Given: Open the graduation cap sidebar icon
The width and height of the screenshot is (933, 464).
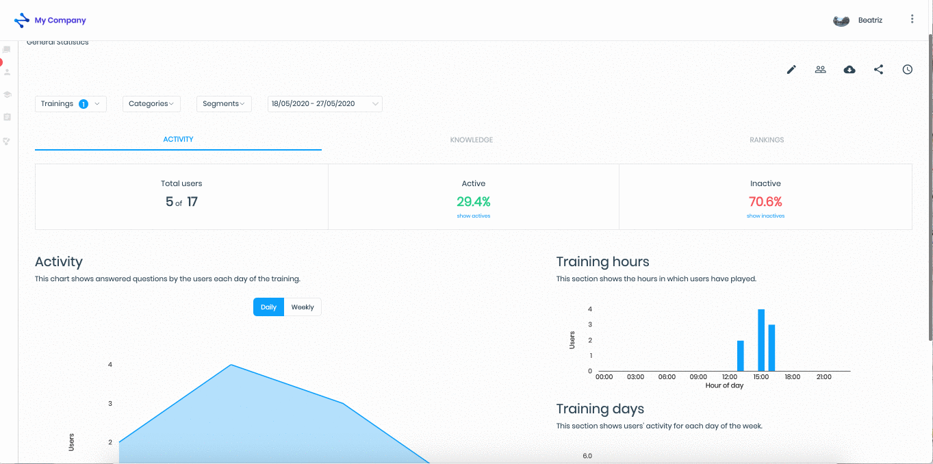Looking at the screenshot, I should (7, 94).
